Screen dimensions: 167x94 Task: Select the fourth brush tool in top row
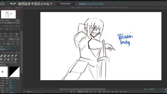[x=12, y=56]
